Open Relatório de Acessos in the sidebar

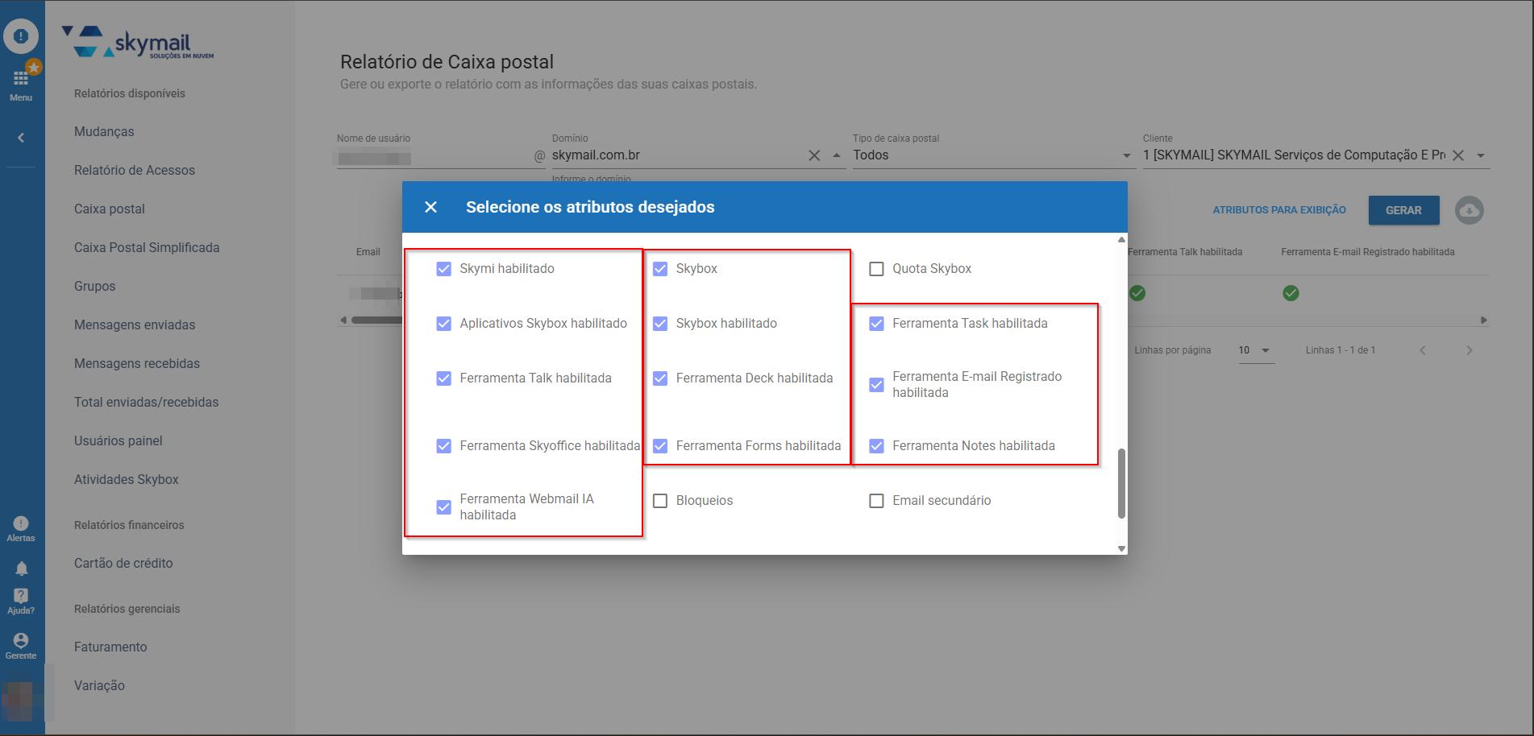[x=135, y=170]
